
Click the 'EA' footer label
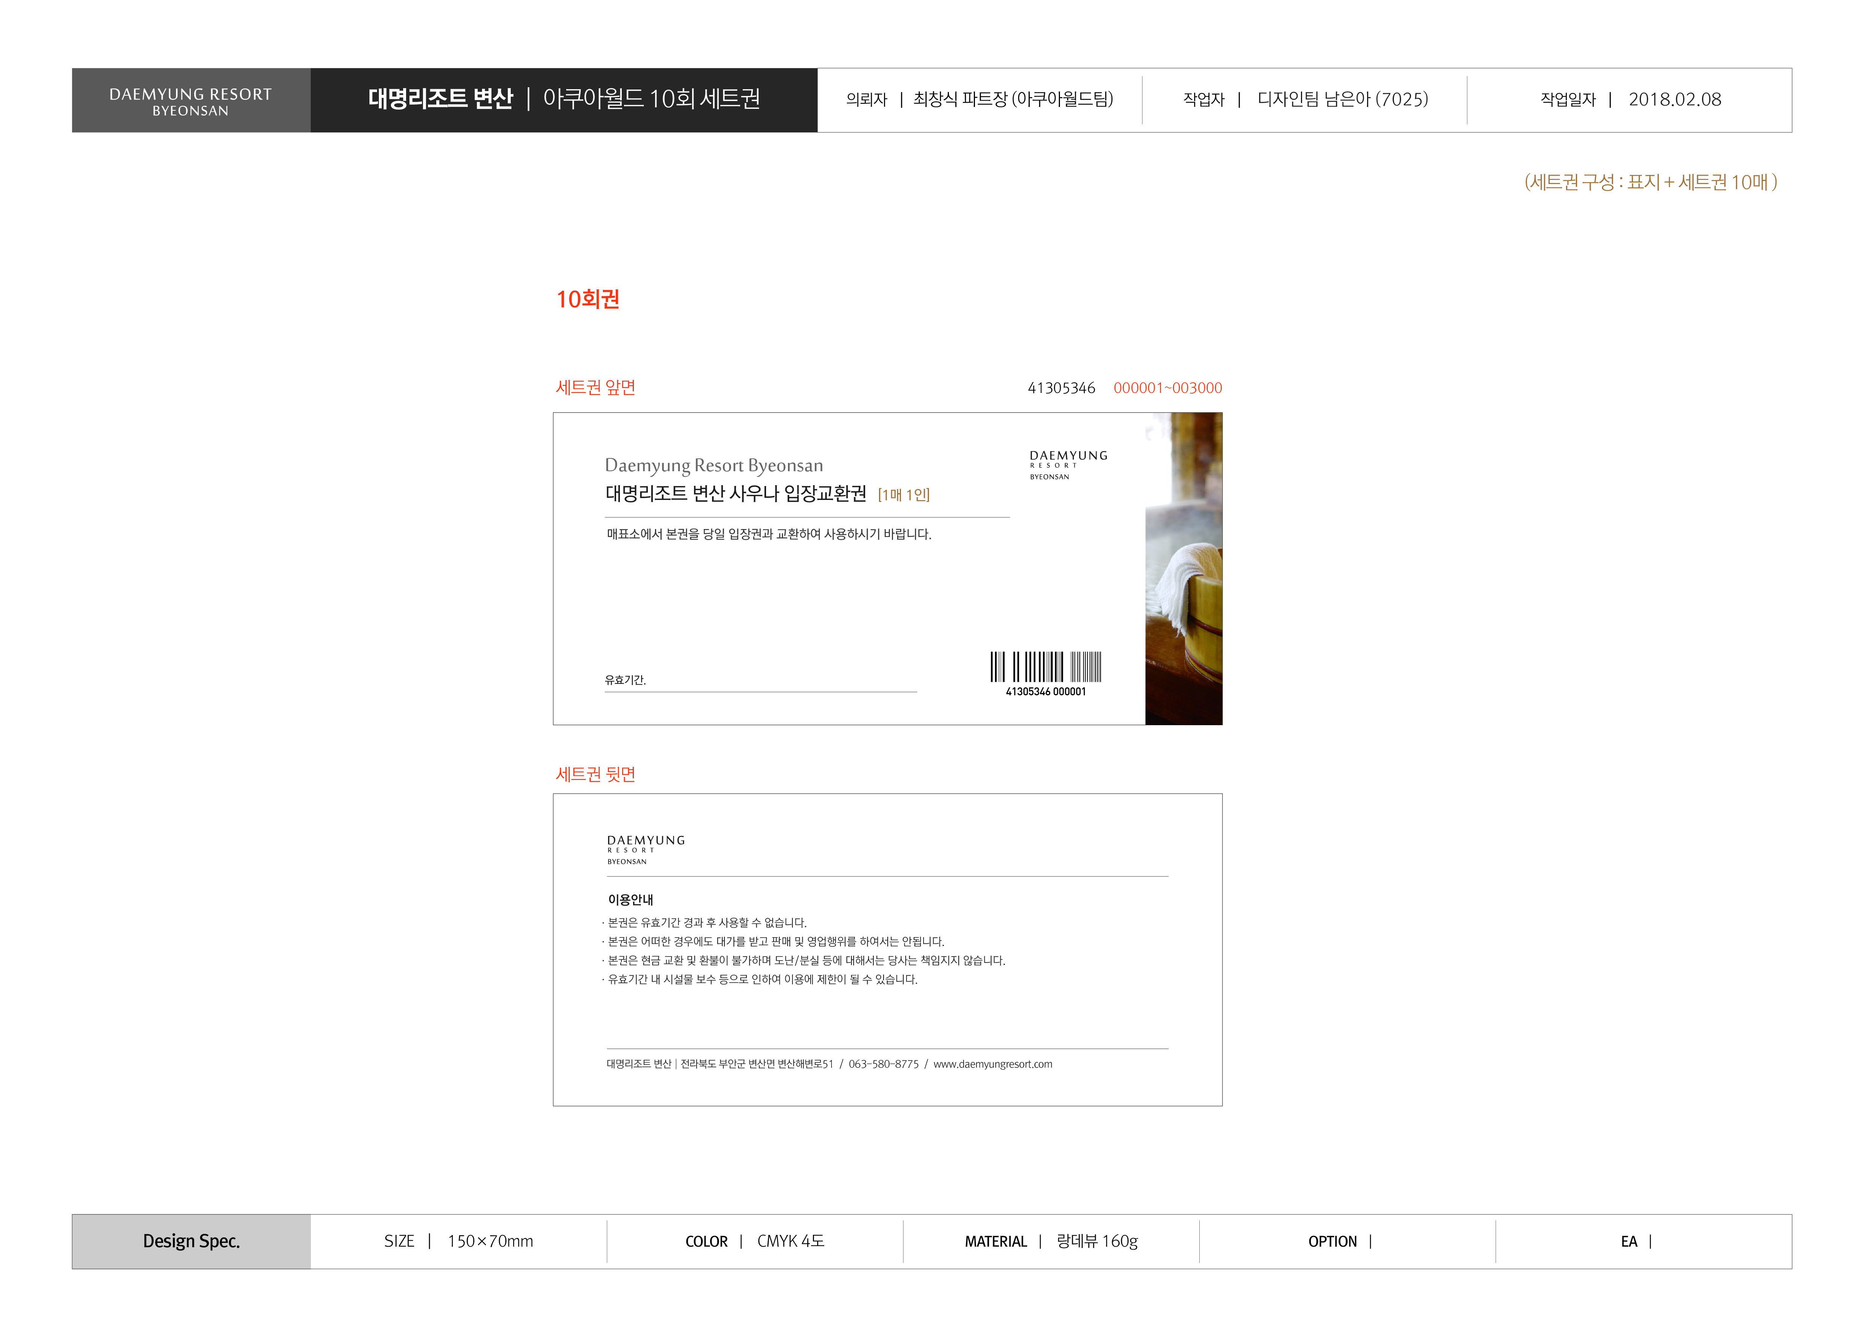(x=1628, y=1241)
